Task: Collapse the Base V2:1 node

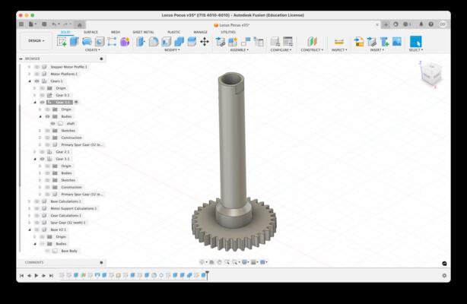Action: coord(30,230)
